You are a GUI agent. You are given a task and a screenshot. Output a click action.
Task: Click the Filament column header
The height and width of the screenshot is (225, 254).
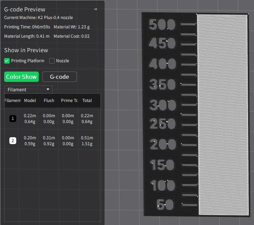13,100
